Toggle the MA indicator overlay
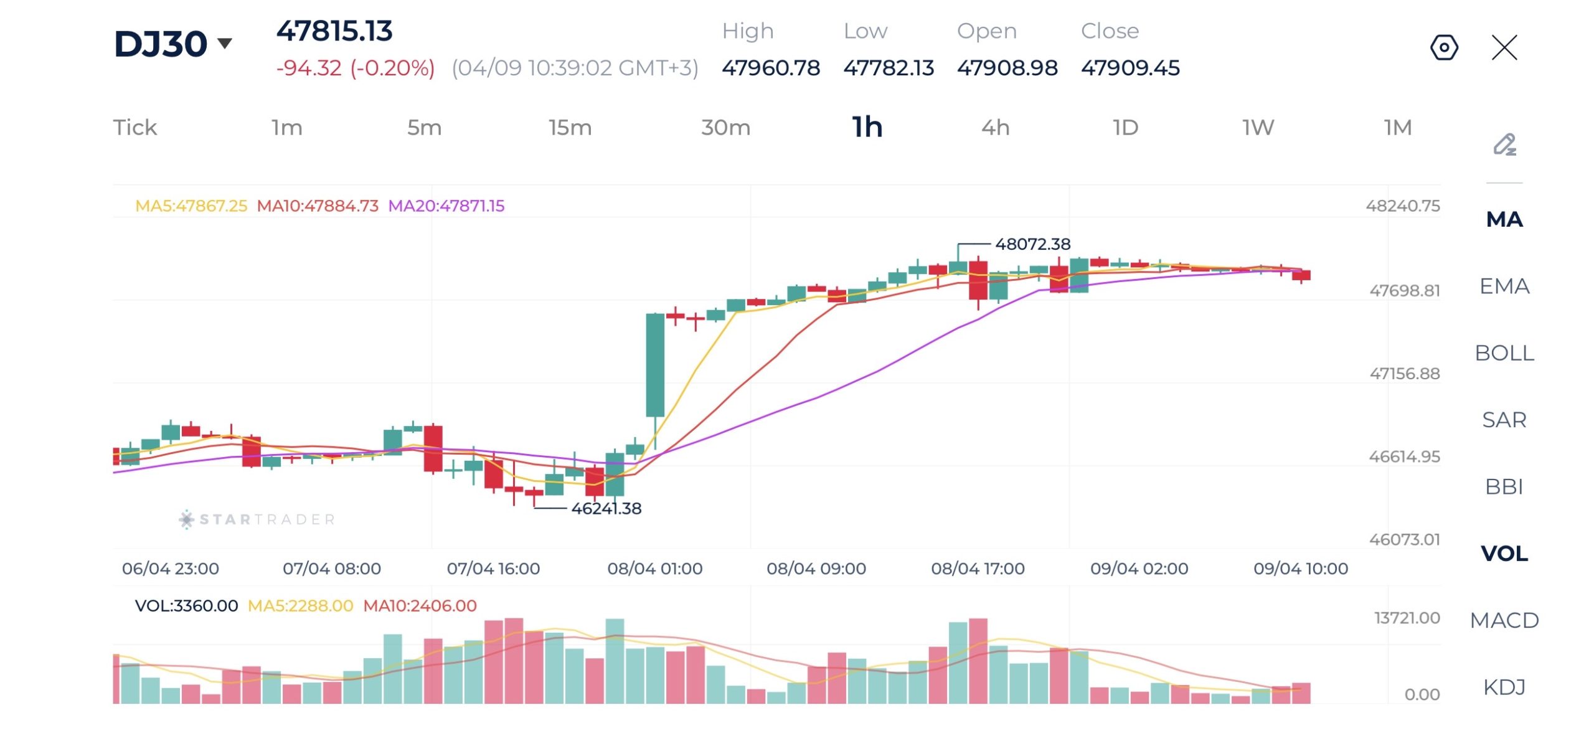1594x733 pixels. click(x=1504, y=219)
